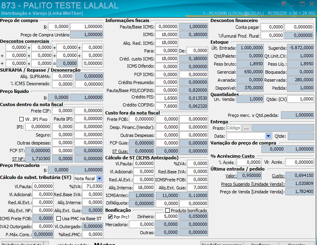Click the Bonificação Mercadoria first field
This screenshot has width=317, height=245.
point(142,224)
